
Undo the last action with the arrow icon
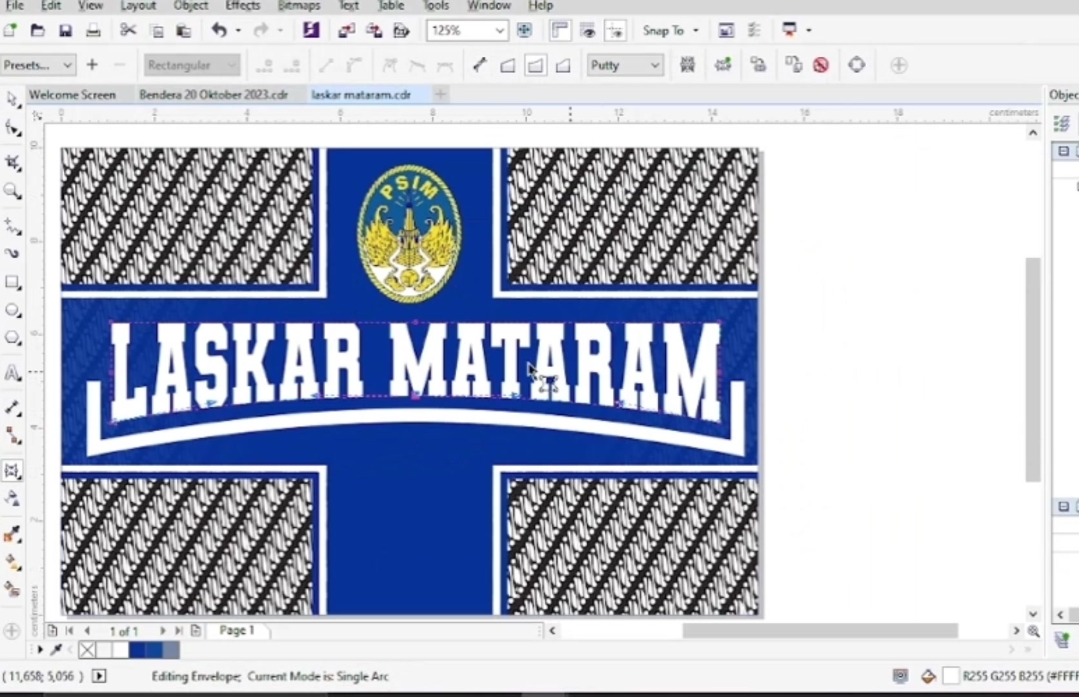tap(219, 30)
